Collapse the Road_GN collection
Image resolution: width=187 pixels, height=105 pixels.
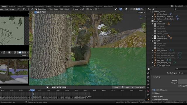pyautogui.click(x=150, y=41)
